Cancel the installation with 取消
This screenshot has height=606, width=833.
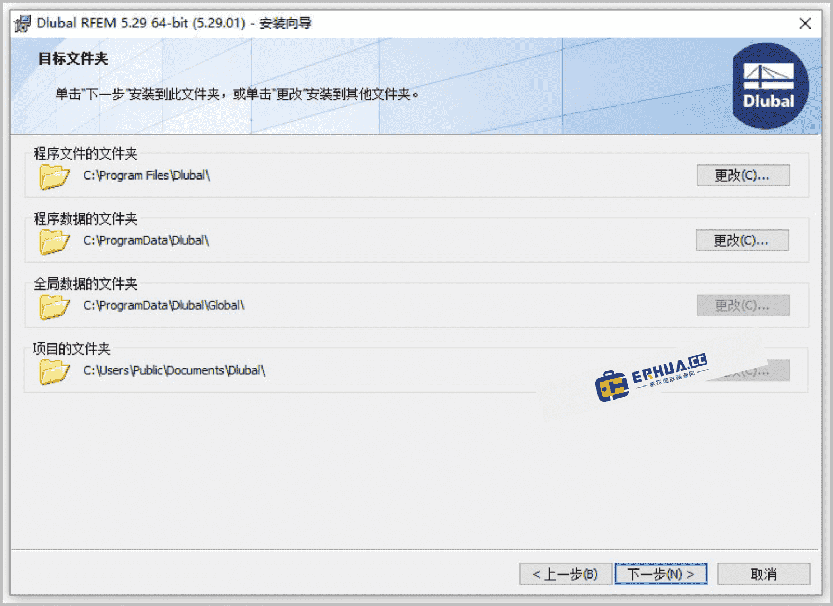[764, 574]
